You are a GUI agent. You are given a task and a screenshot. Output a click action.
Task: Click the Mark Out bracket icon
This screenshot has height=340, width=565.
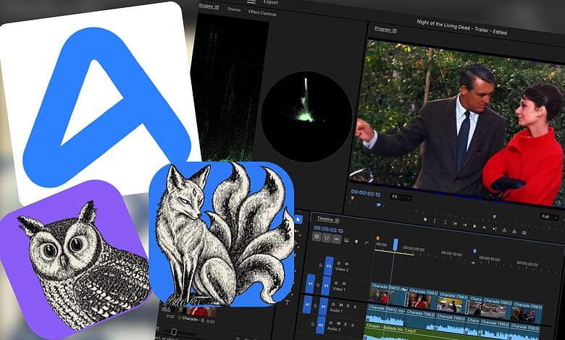point(445,222)
